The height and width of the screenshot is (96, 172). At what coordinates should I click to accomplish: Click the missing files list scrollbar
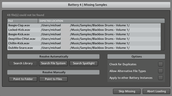pyautogui.click(x=163, y=37)
